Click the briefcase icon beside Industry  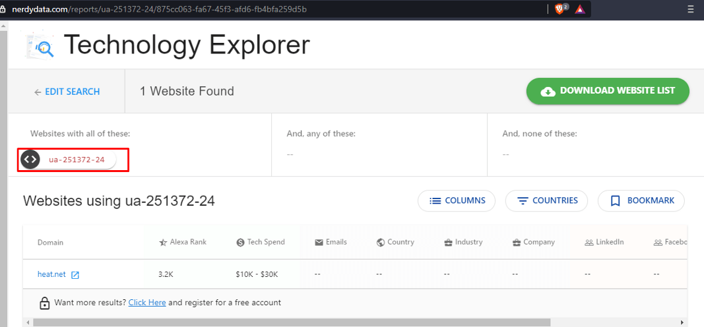point(447,243)
